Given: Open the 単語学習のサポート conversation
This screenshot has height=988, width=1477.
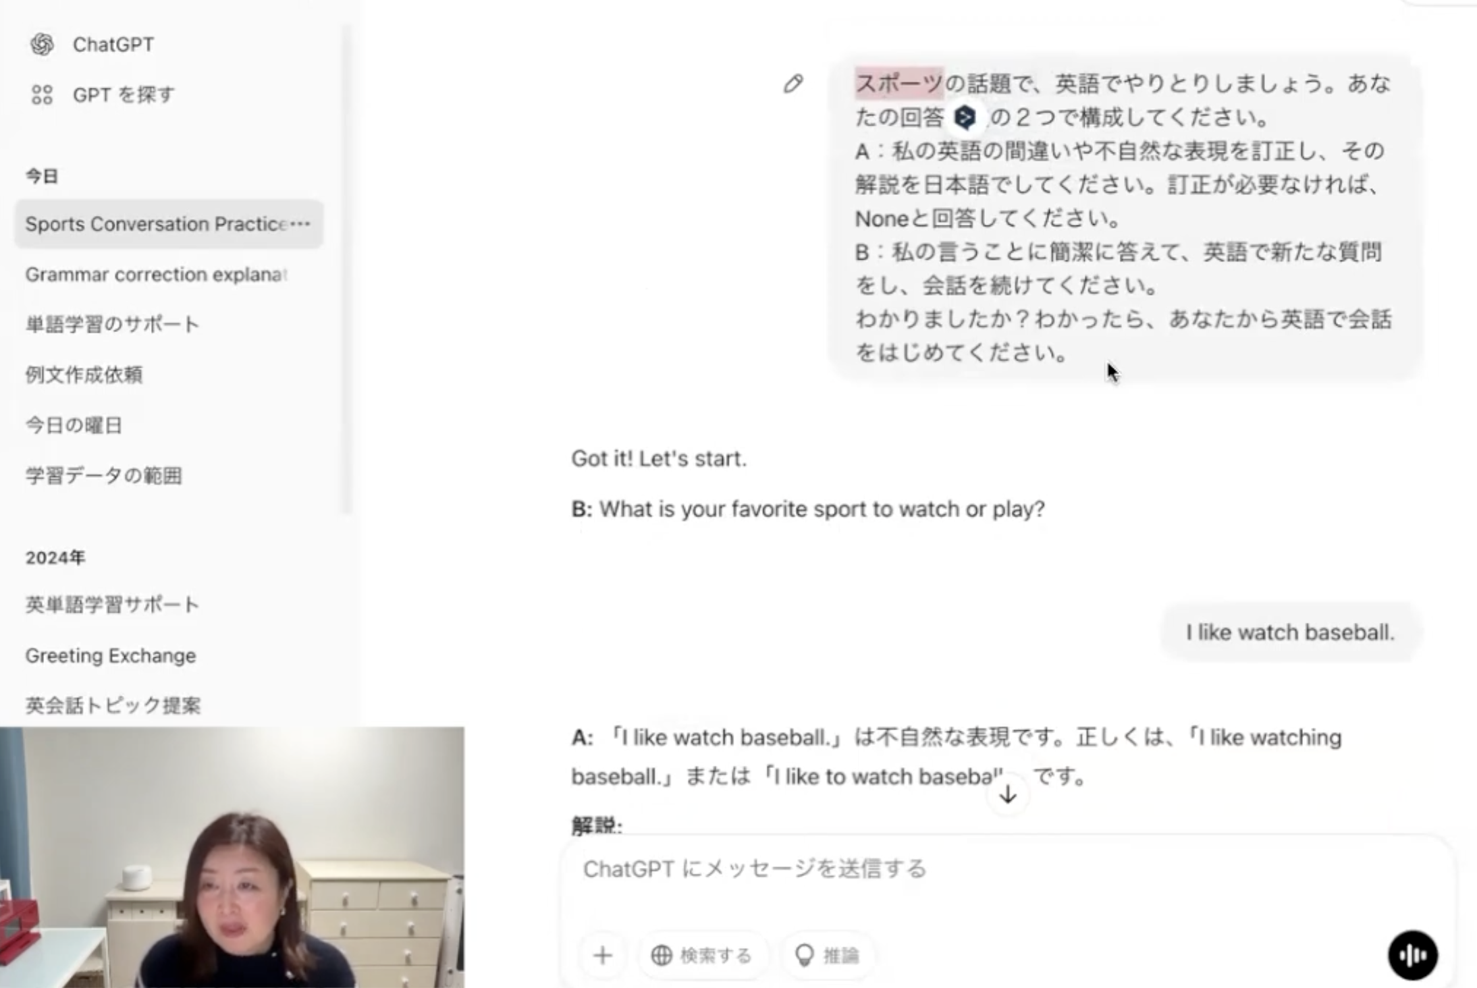Looking at the screenshot, I should point(112,325).
